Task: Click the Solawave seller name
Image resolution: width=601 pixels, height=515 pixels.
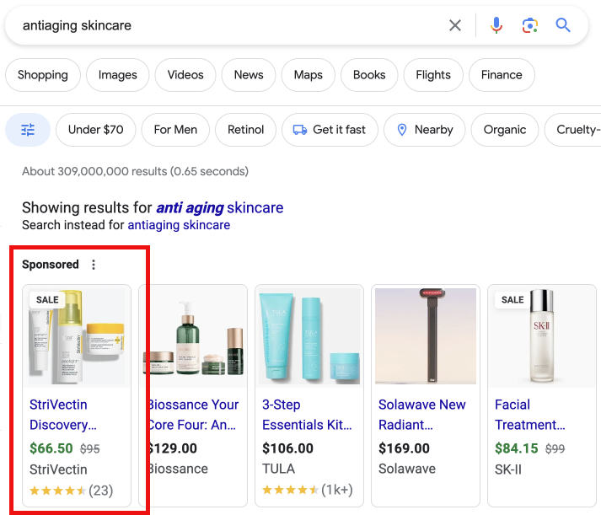Action: tap(407, 469)
